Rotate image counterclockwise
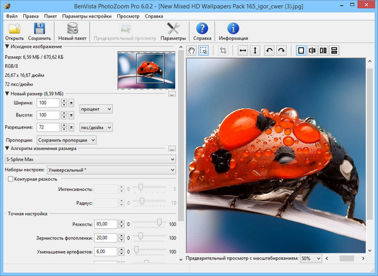This screenshot has height=276, width=378. pyautogui.click(x=270, y=50)
